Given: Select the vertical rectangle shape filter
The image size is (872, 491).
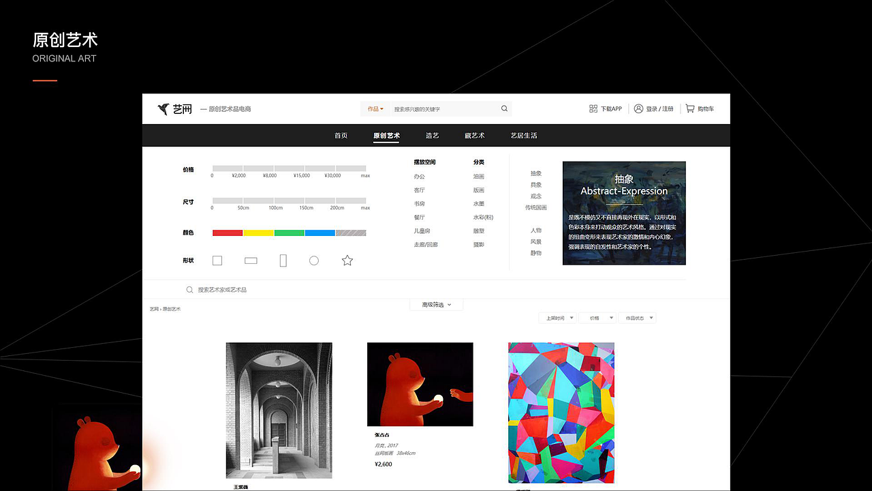Looking at the screenshot, I should 283,261.
